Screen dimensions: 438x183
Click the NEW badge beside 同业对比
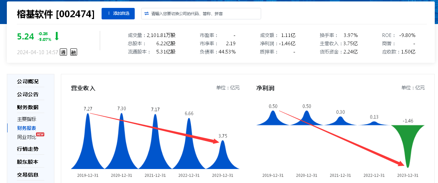40,135
